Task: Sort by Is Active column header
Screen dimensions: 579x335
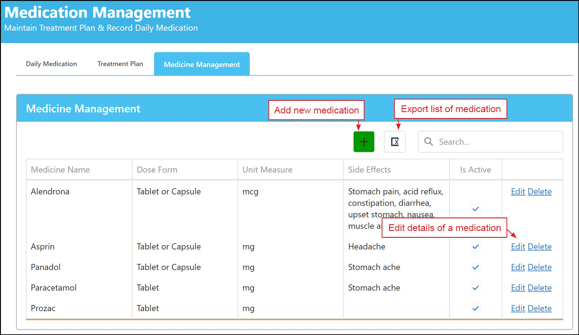Action: 475,170
